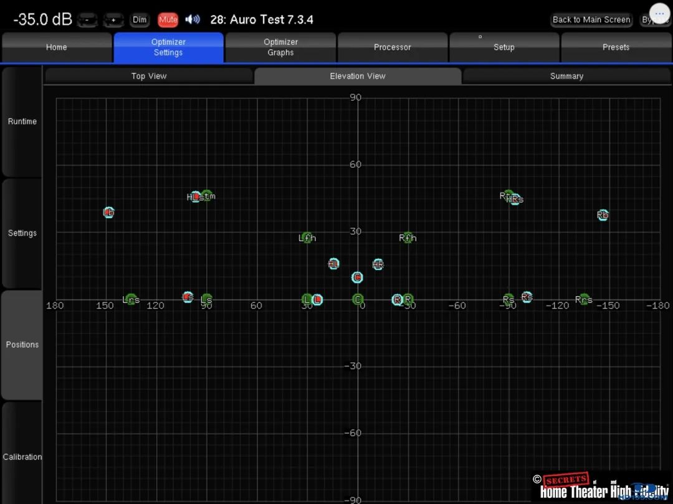Click the Rrs speaker marker
The width and height of the screenshot is (673, 504).
(583, 299)
